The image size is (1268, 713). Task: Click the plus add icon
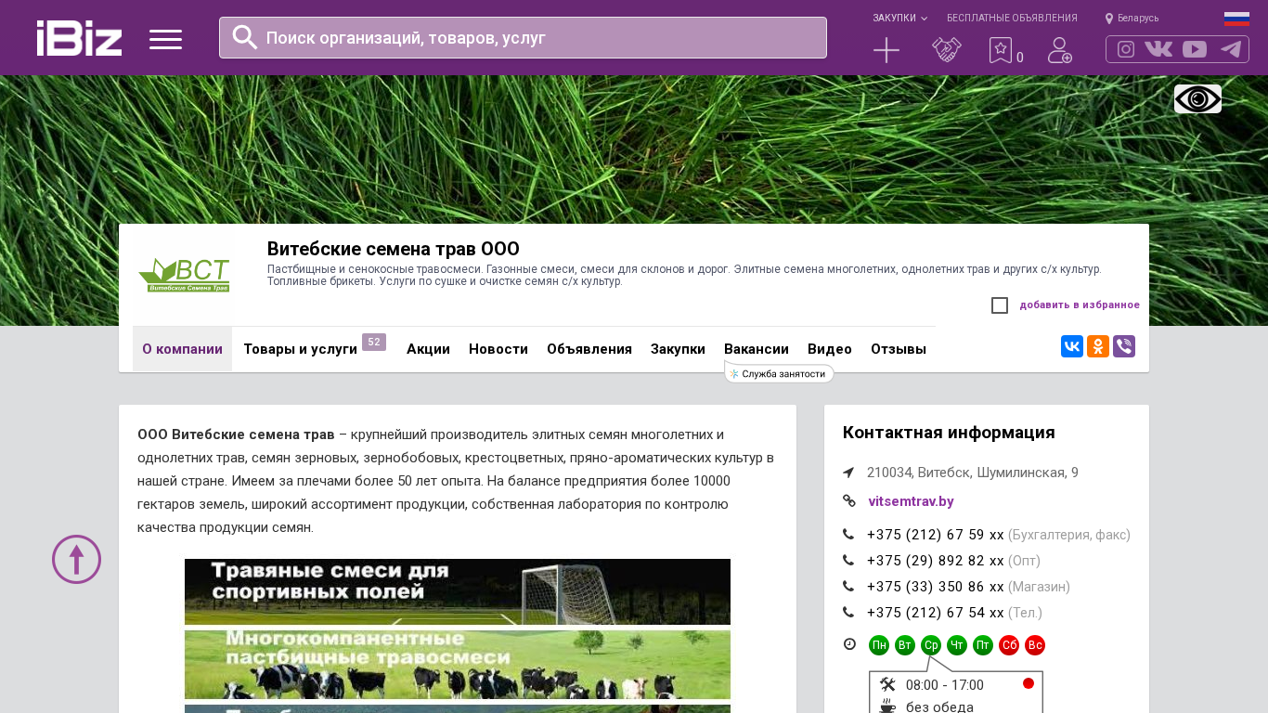[x=886, y=50]
